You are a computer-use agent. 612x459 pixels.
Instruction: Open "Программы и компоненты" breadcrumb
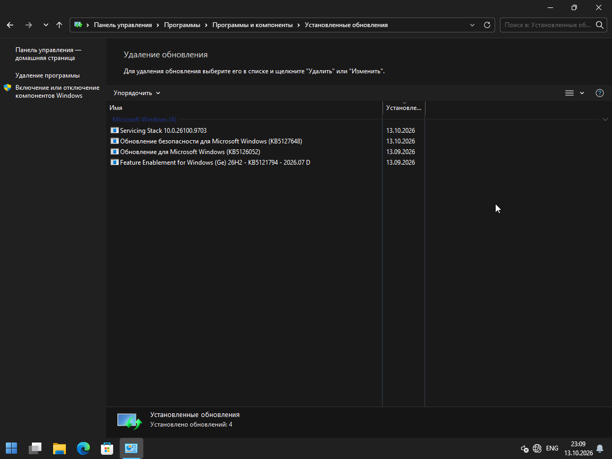tap(252, 25)
